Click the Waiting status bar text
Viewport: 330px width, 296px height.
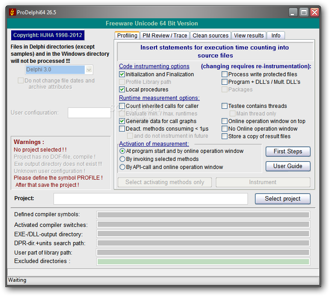tap(17, 280)
